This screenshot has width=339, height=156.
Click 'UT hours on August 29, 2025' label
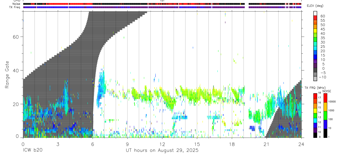[x=162, y=150]
